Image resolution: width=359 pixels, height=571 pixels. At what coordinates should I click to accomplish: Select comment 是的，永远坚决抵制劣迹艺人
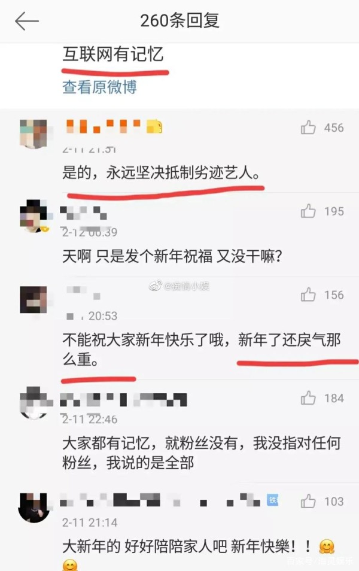162,172
